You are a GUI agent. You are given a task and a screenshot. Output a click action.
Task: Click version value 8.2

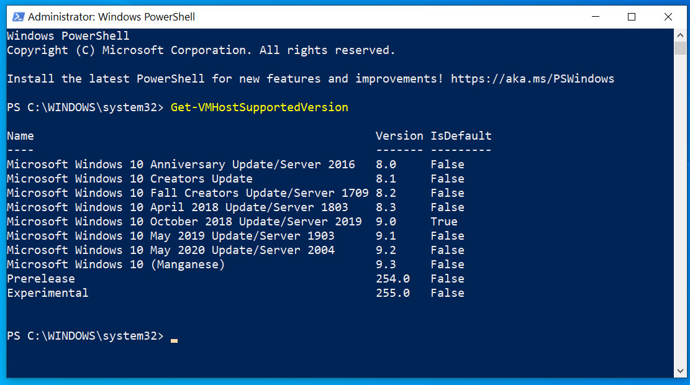(x=386, y=193)
